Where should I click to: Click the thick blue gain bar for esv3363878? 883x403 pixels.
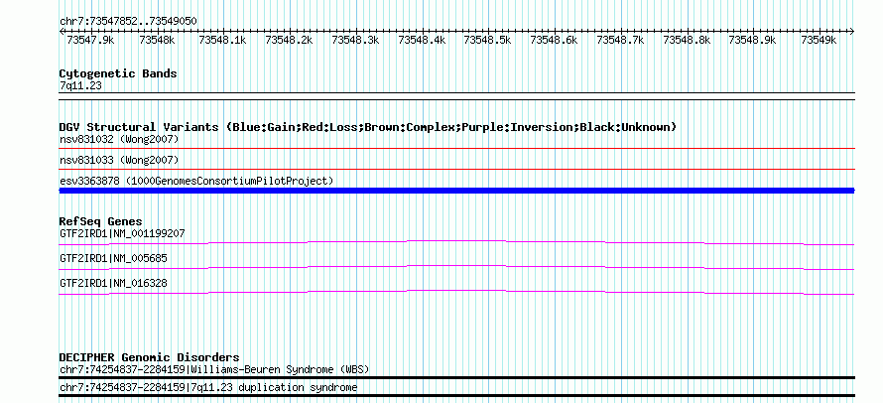pyautogui.click(x=457, y=191)
